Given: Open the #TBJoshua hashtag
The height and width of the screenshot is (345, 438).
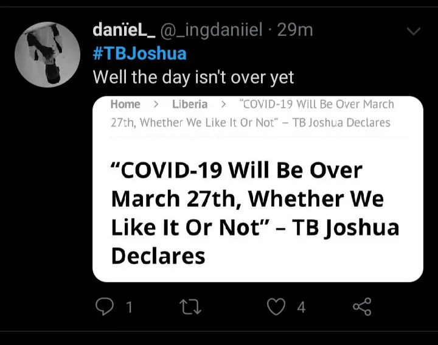Looking at the screenshot, I should (x=139, y=54).
